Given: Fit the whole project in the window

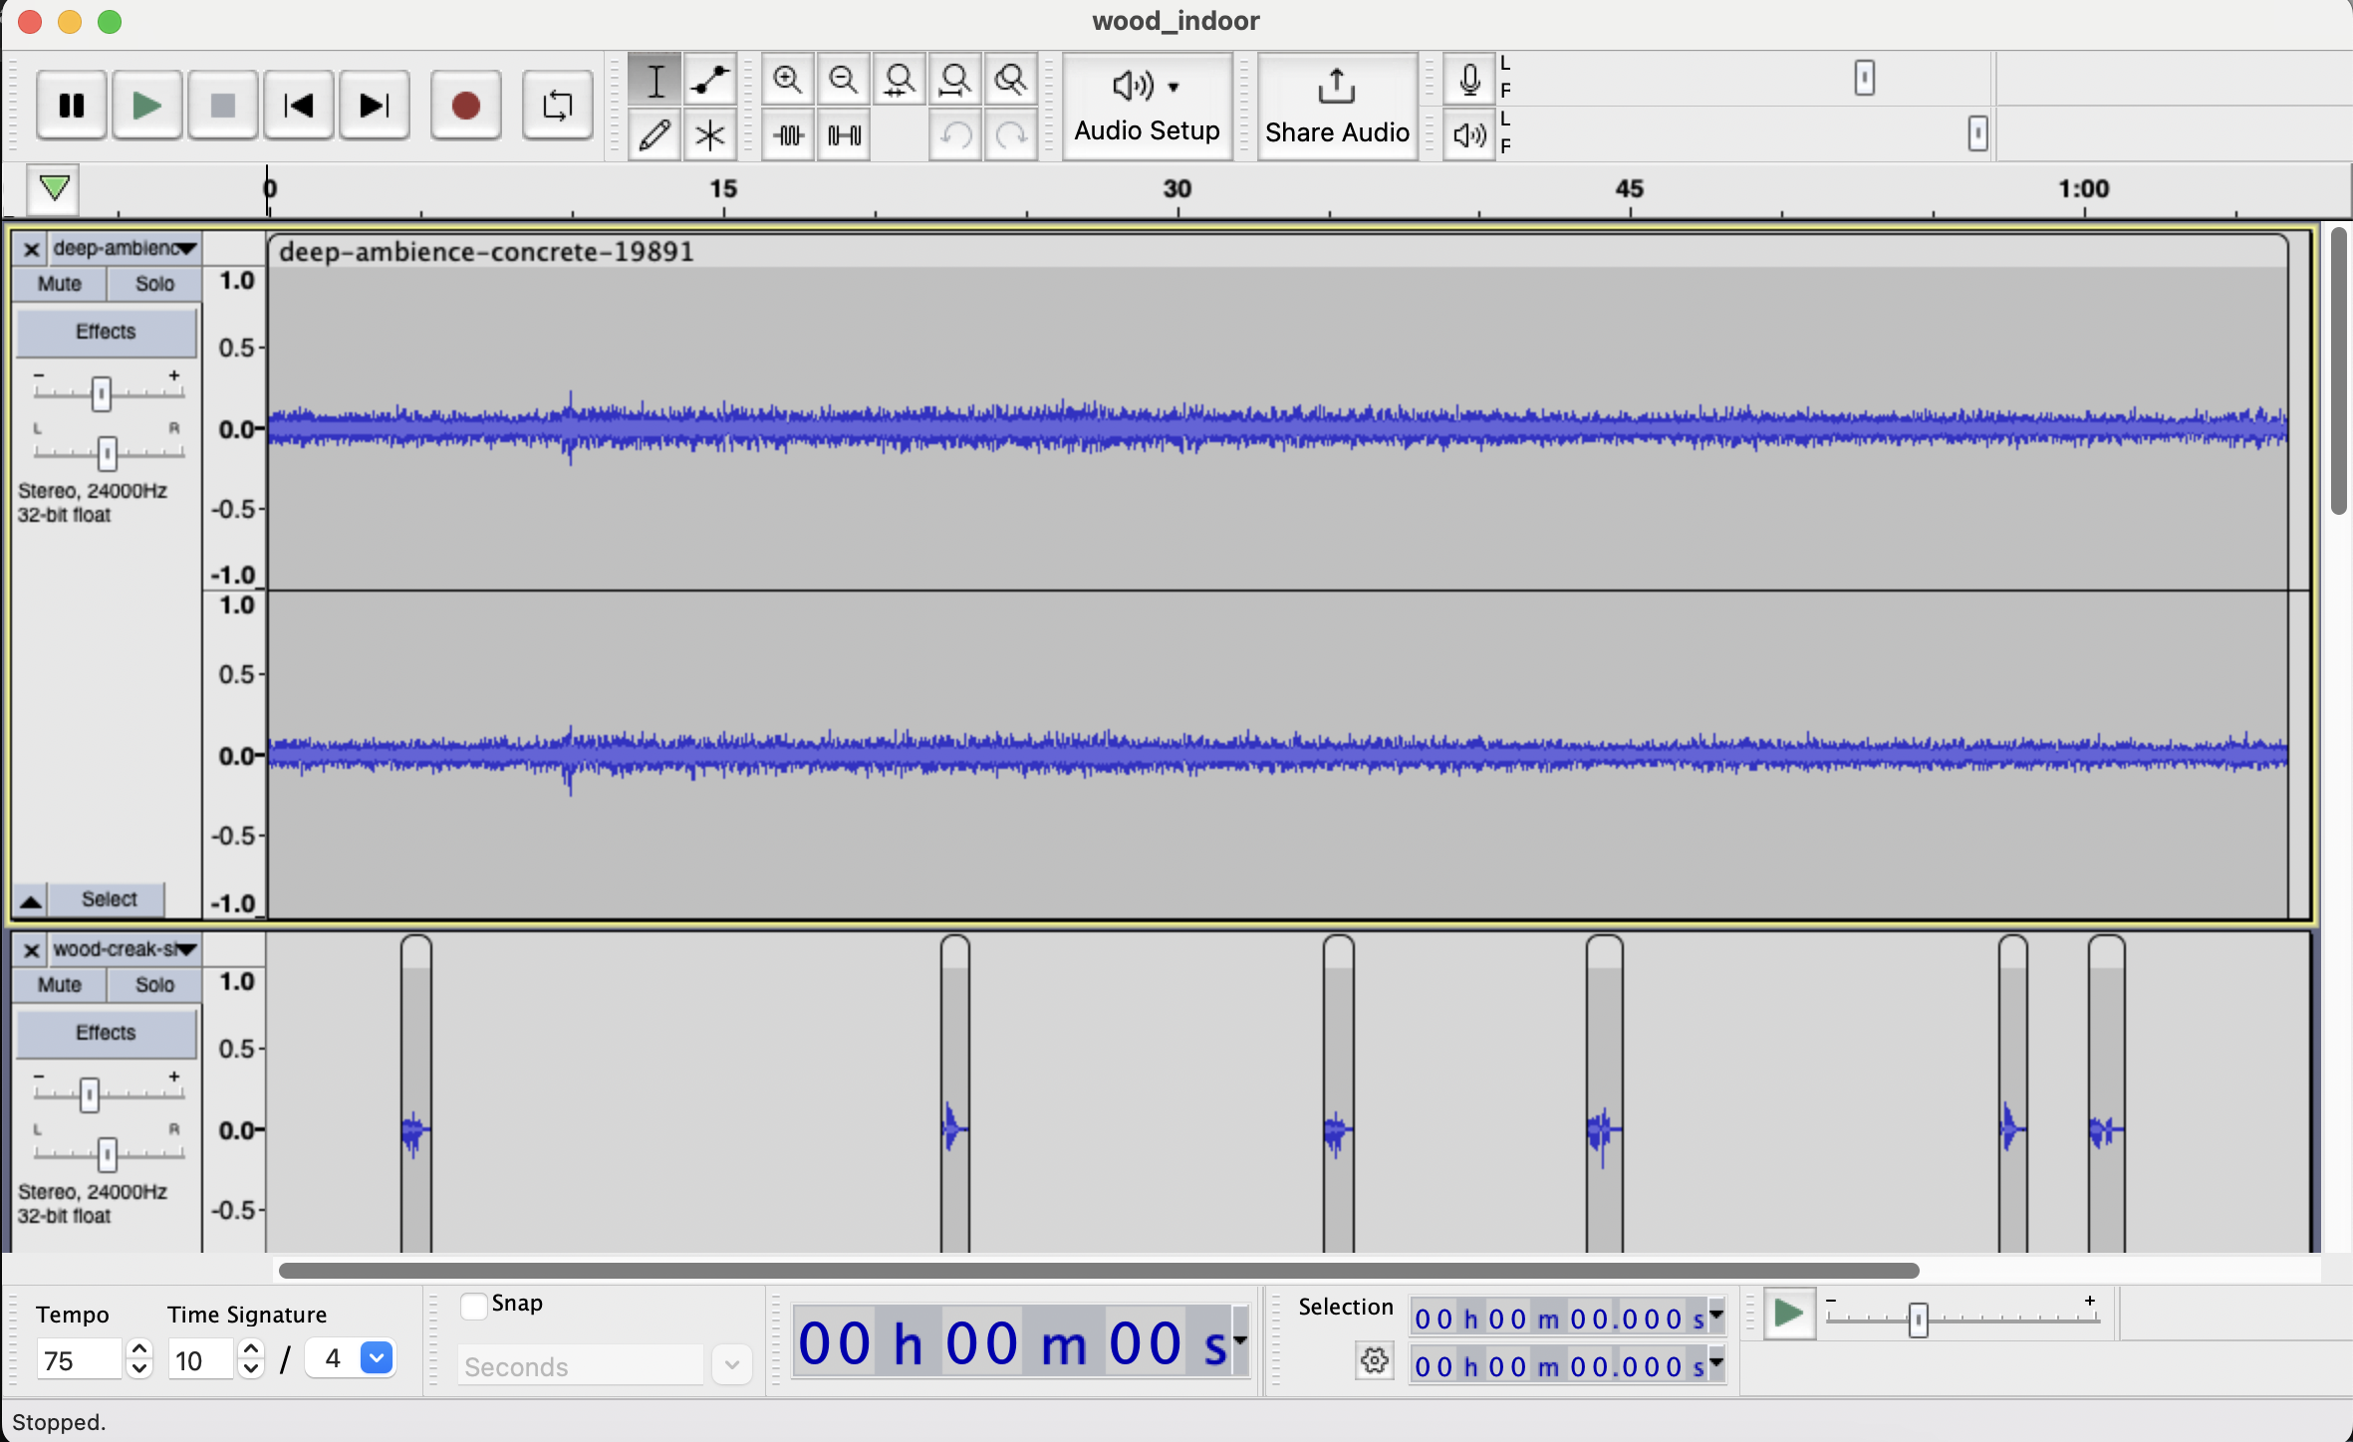Looking at the screenshot, I should [x=954, y=80].
